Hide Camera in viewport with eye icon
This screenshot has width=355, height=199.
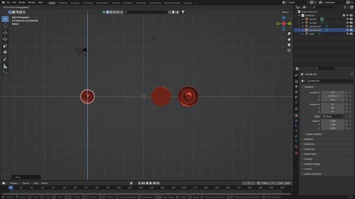(347, 19)
